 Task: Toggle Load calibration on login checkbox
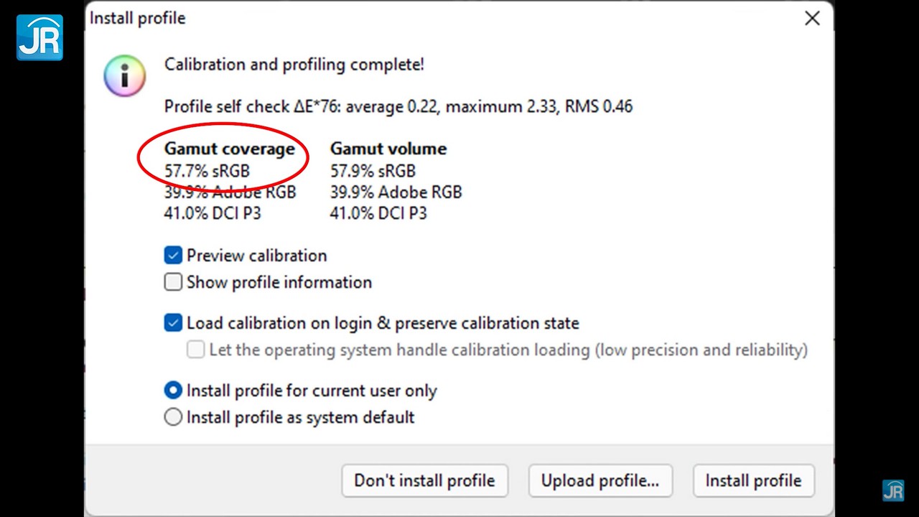point(173,323)
